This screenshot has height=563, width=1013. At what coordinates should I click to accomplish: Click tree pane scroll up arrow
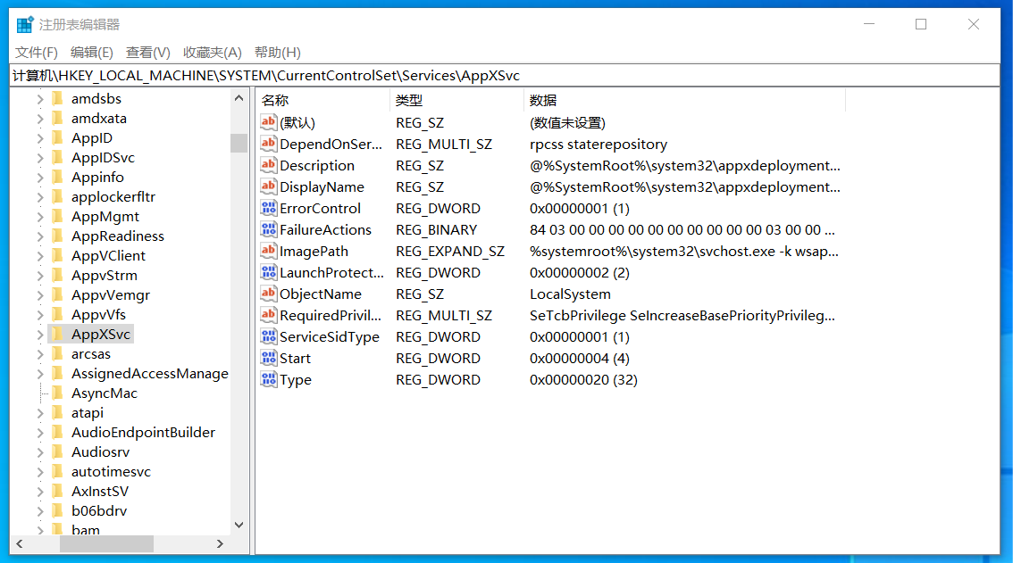pos(239,98)
